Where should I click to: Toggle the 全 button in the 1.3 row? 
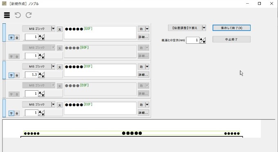(17, 75)
